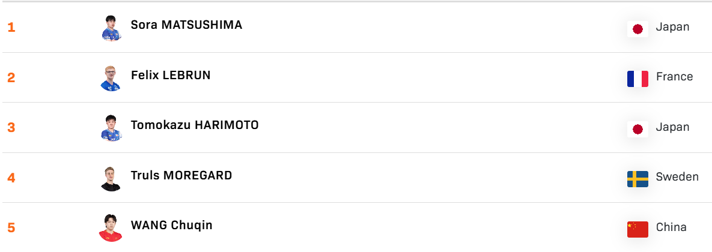Open Sora MATSUSHIMA's profile name link
Image resolution: width=712 pixels, height=252 pixels.
pos(186,25)
